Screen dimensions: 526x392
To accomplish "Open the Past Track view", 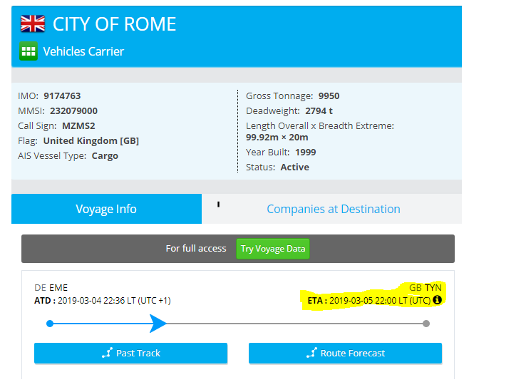I will [x=131, y=353].
